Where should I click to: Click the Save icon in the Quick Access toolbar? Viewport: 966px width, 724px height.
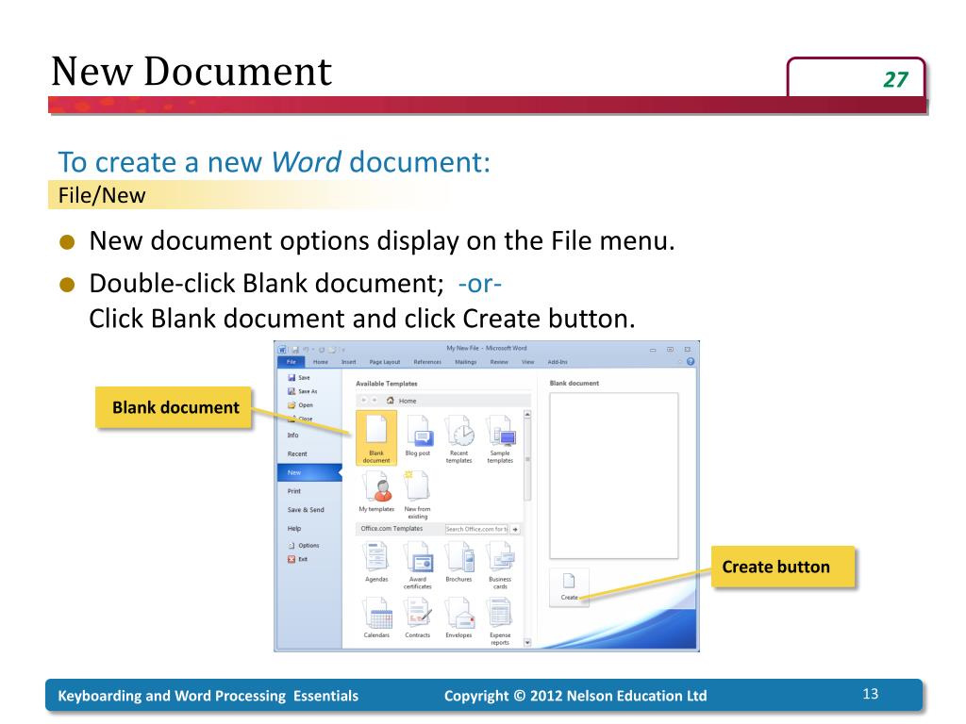click(295, 350)
